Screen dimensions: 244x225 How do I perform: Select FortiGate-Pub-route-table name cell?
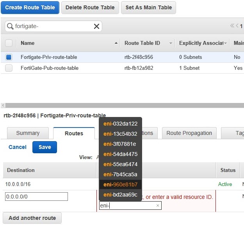pos(50,68)
